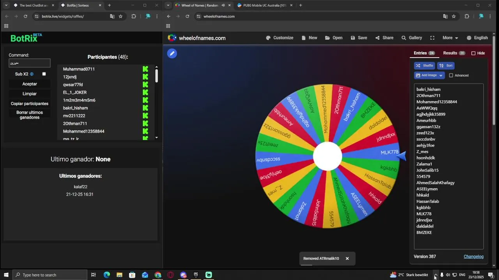Open Windows Start menu
The width and height of the screenshot is (499, 280).
pos(6,275)
